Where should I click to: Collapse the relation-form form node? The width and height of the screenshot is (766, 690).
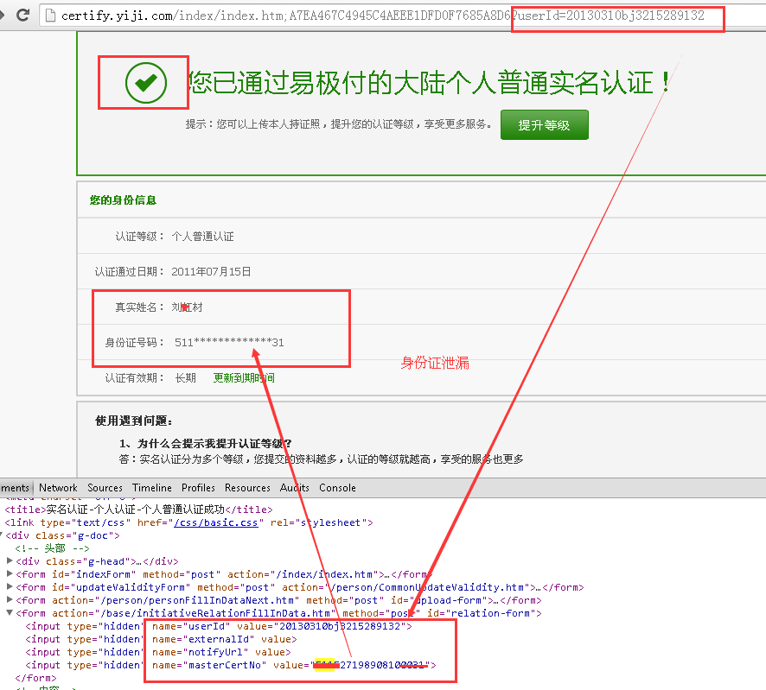(10, 612)
